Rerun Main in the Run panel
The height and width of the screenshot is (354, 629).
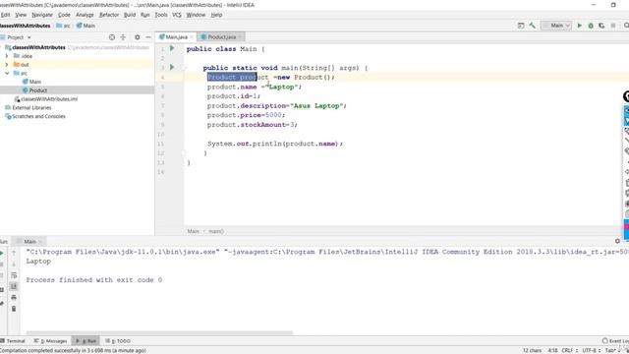click(x=2, y=253)
